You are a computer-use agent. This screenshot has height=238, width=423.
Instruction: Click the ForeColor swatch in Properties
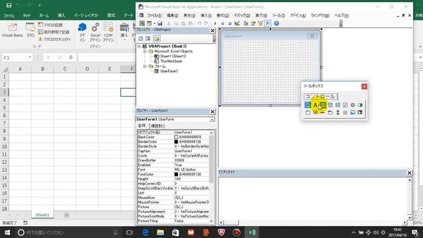pos(176,175)
